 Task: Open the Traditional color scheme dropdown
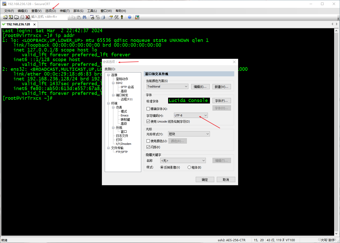click(167, 86)
